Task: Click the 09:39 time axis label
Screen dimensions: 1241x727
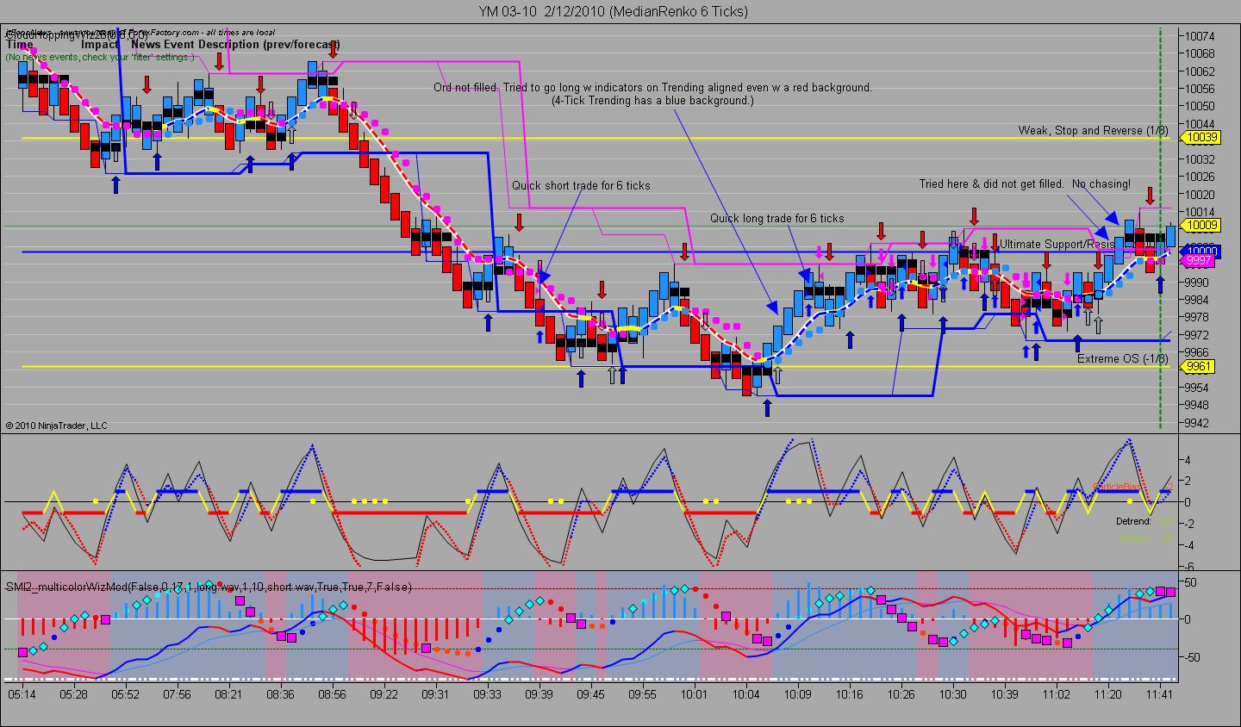Action: click(539, 693)
